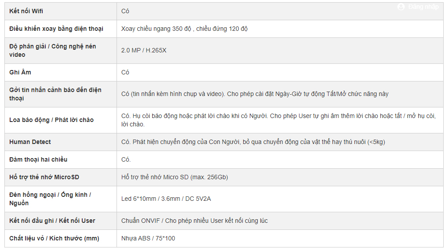Click the Nhựa ABS / 75*100 value
The image size is (445, 251).
[x=148, y=238]
